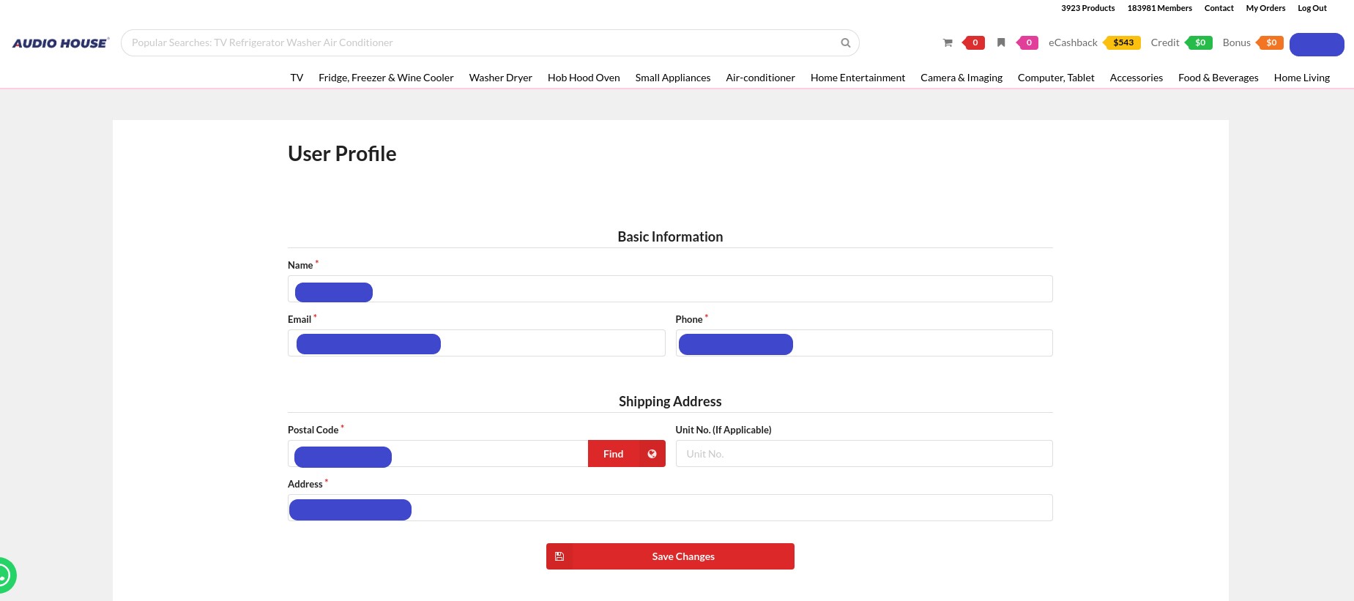Open the Hob Hood Oven category

tap(584, 78)
